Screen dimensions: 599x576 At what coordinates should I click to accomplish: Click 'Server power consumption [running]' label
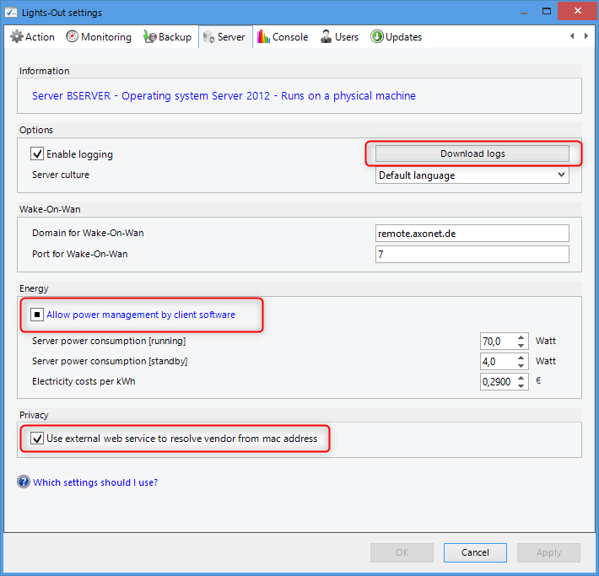coord(109,341)
